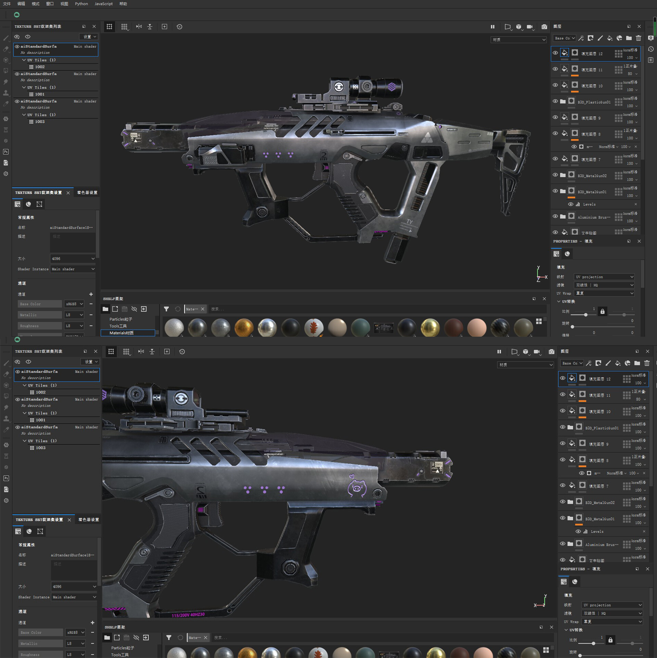The width and height of the screenshot is (657, 658).
Task: Select the Projection cube tool in upper screenshot
Action: click(x=6, y=60)
